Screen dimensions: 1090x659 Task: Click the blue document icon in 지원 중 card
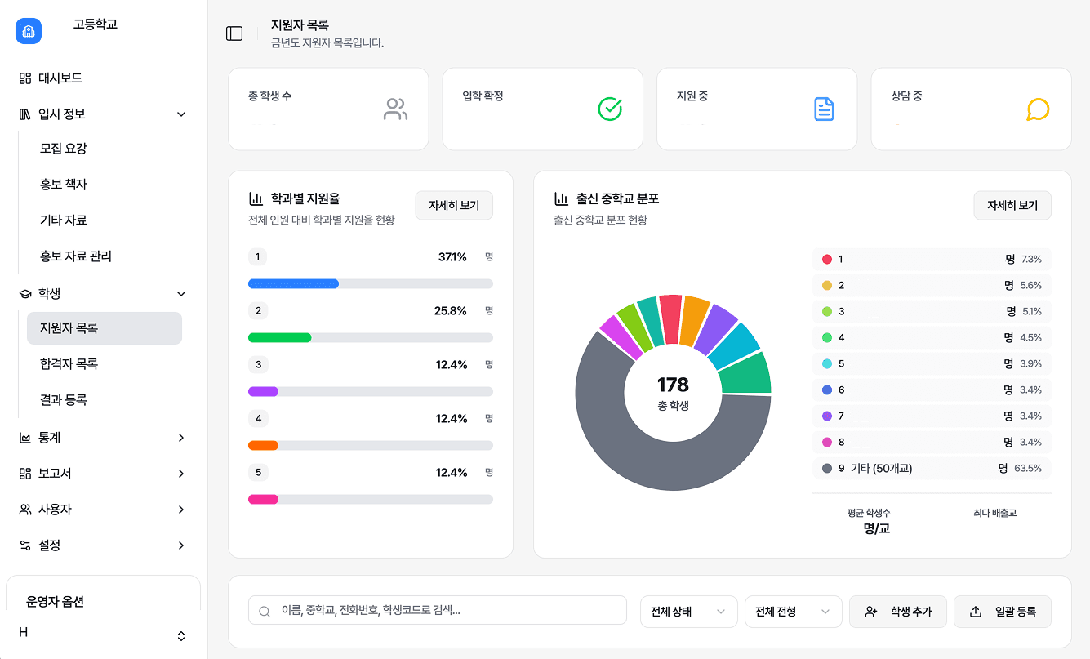click(825, 109)
